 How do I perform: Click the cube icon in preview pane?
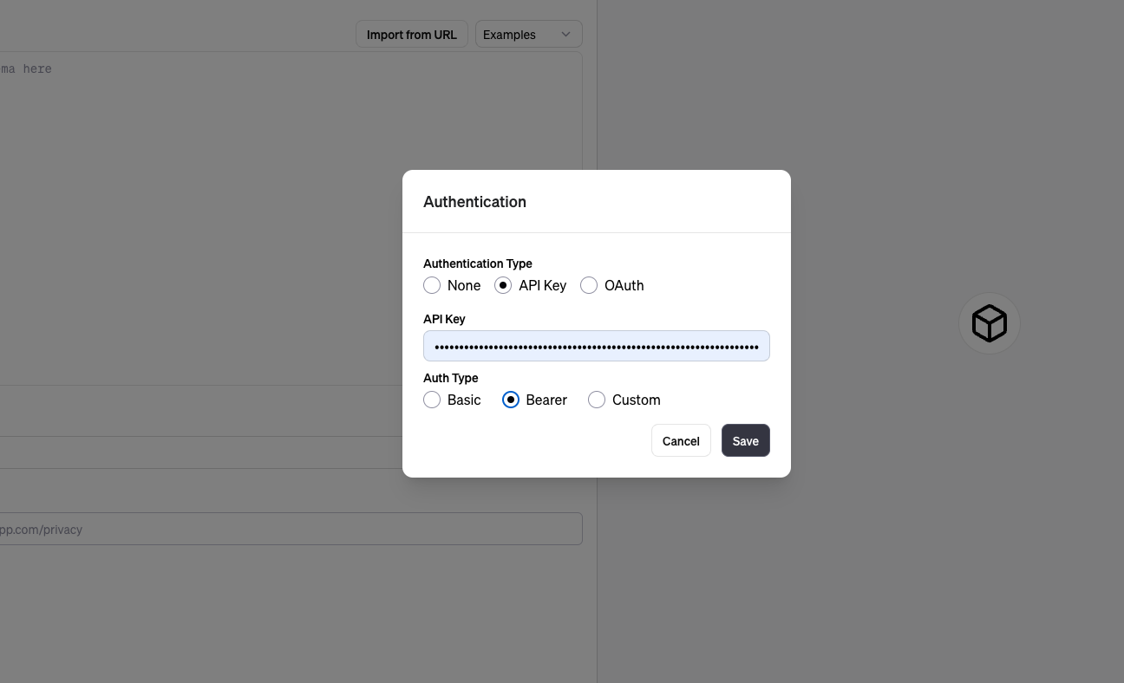click(990, 323)
